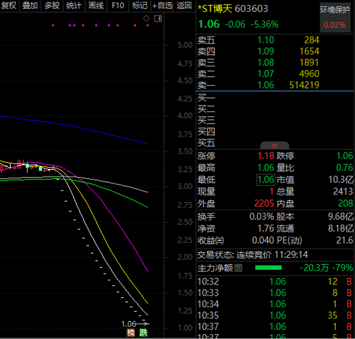
Task: Add stock via +自选 button
Action: pyautogui.click(x=163, y=6)
